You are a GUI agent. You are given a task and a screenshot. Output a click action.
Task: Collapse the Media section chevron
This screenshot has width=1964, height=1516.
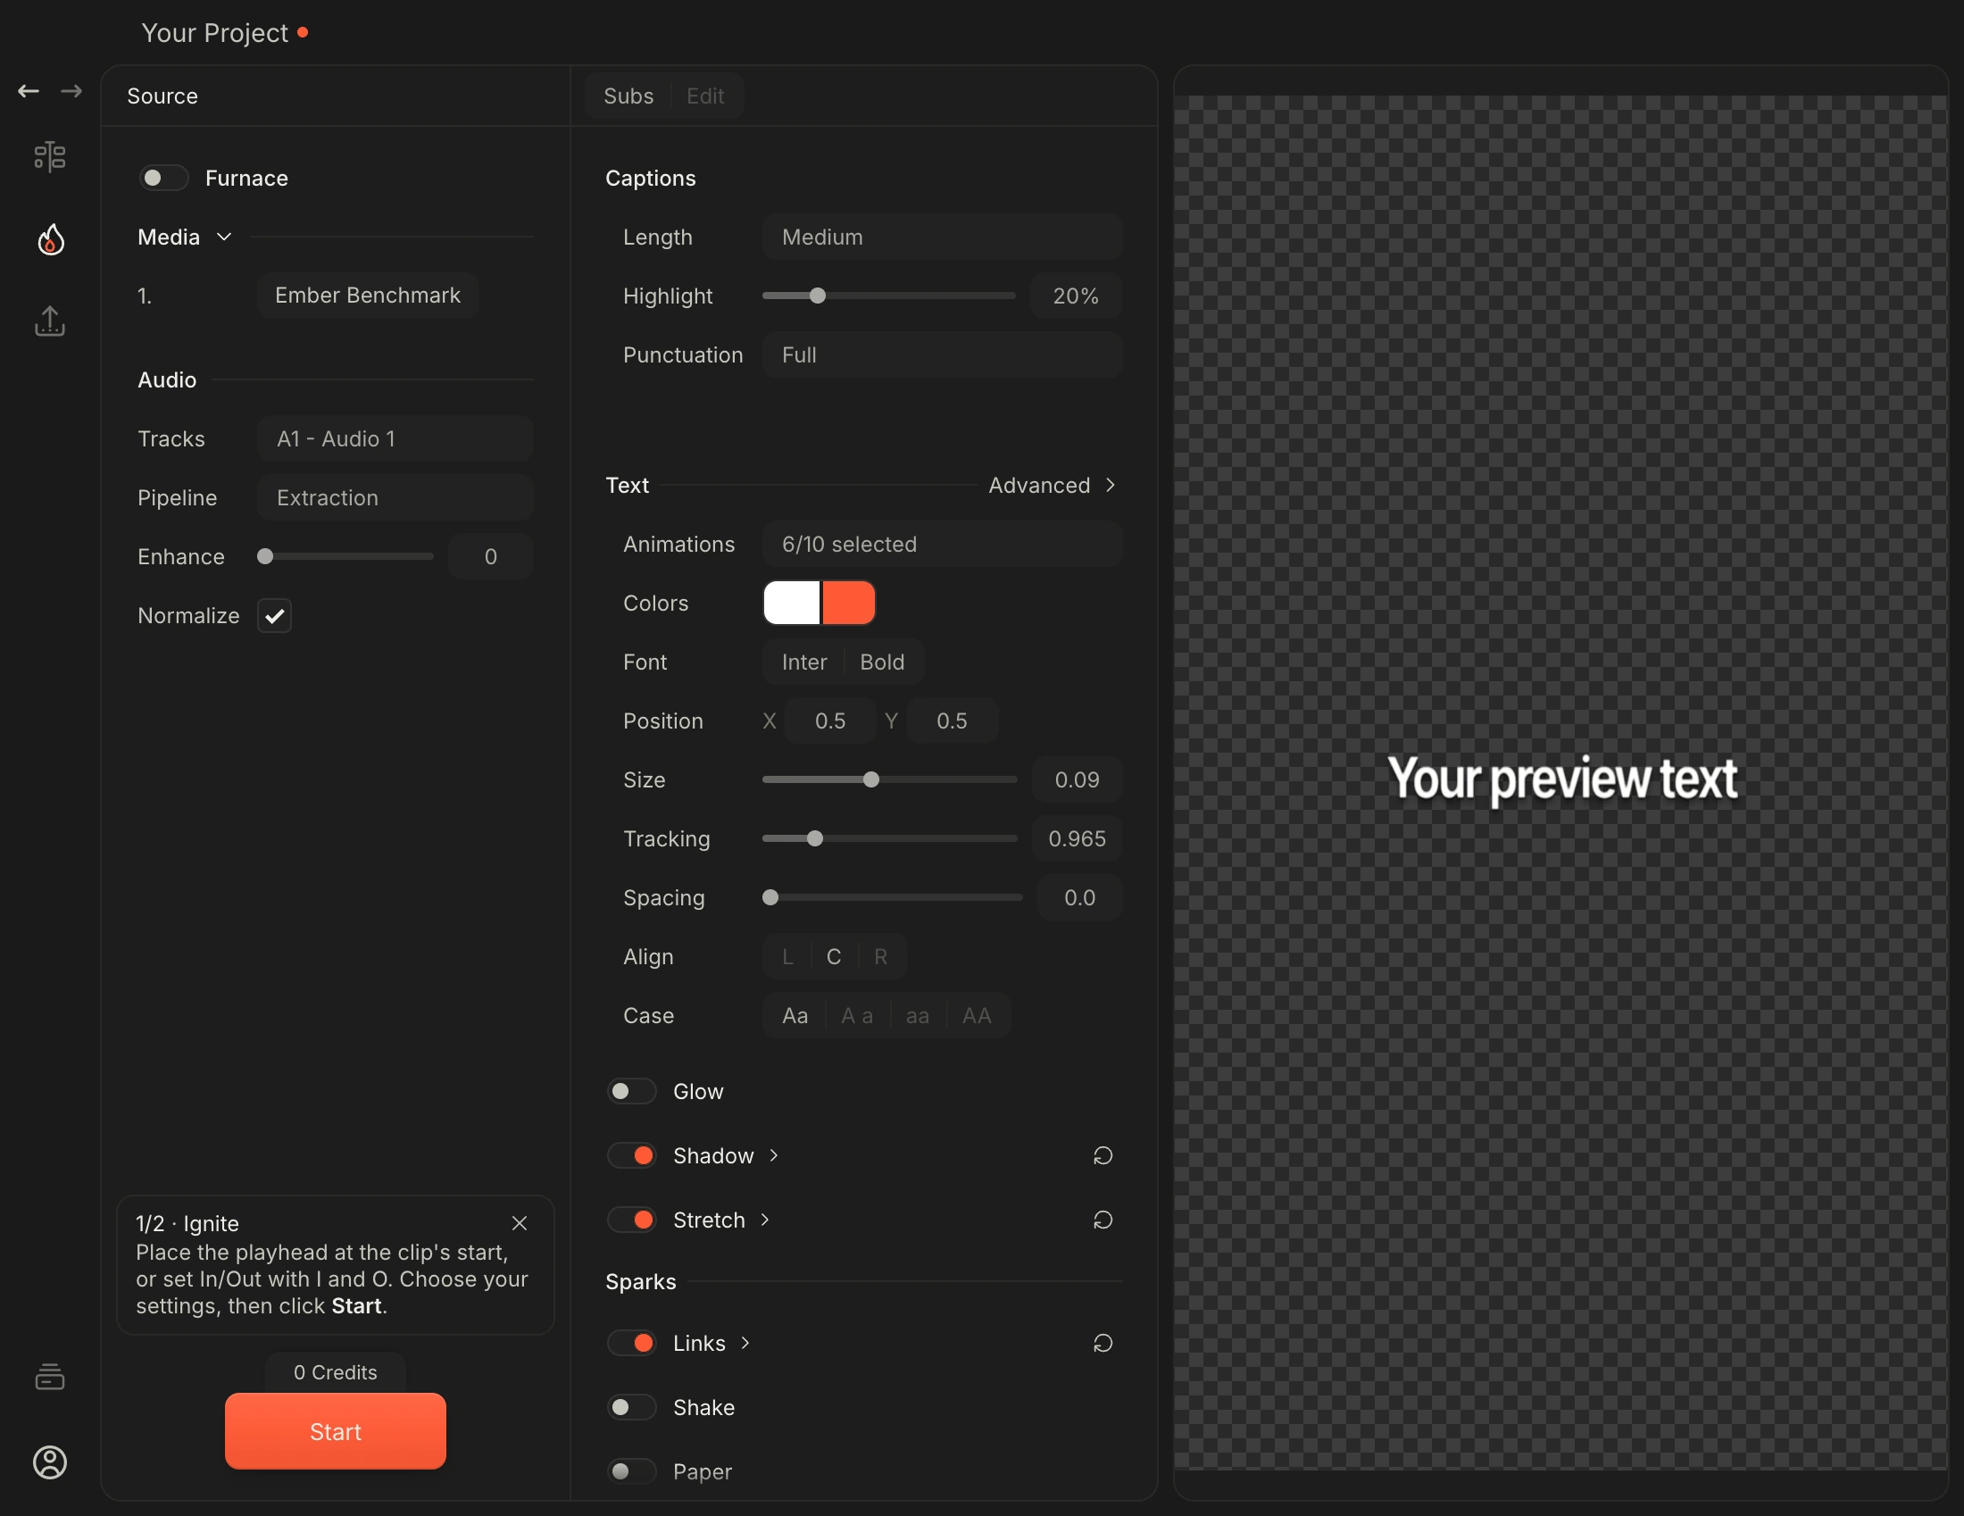tap(224, 237)
